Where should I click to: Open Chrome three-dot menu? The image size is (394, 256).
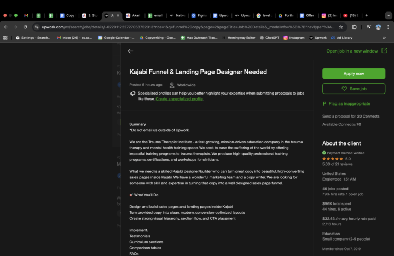pyautogui.click(x=388, y=27)
